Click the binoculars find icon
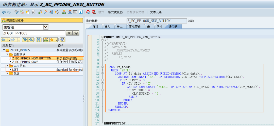This screenshot has width=274, height=126. click(39, 40)
